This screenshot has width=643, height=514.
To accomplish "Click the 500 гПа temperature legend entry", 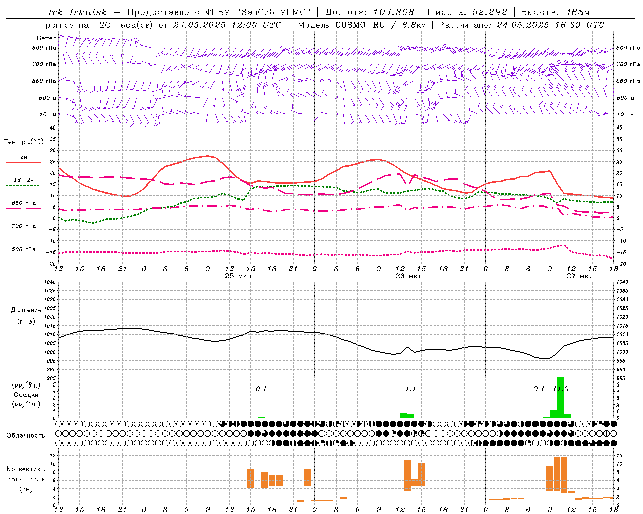I will [x=24, y=249].
